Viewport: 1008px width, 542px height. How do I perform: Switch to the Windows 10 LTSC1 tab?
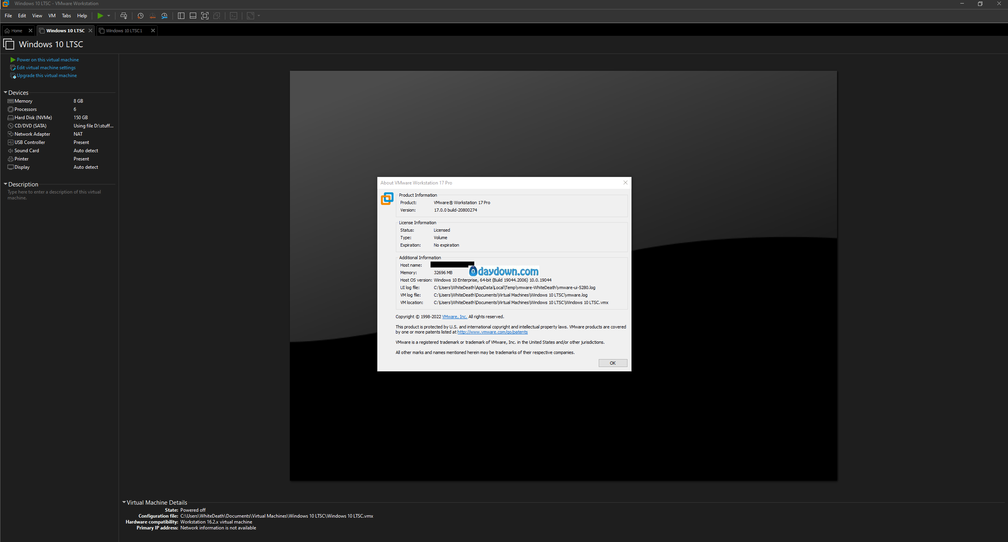[124, 31]
